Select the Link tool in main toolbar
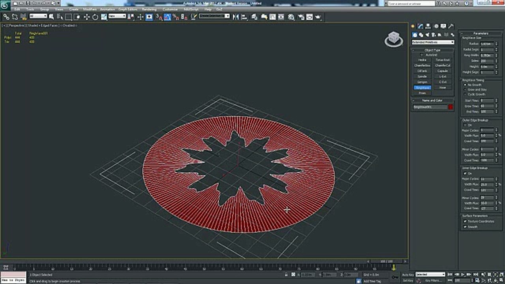505x284 pixels. tap(6, 17)
